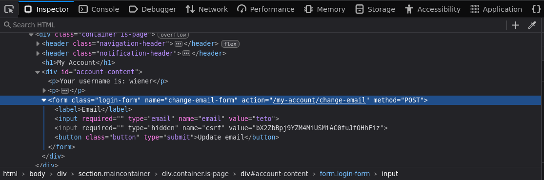The width and height of the screenshot is (544, 180).
Task: Switch to the Storage tab
Action: coord(375,9)
